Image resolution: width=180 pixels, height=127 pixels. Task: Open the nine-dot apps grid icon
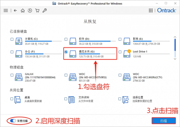point(151,10)
